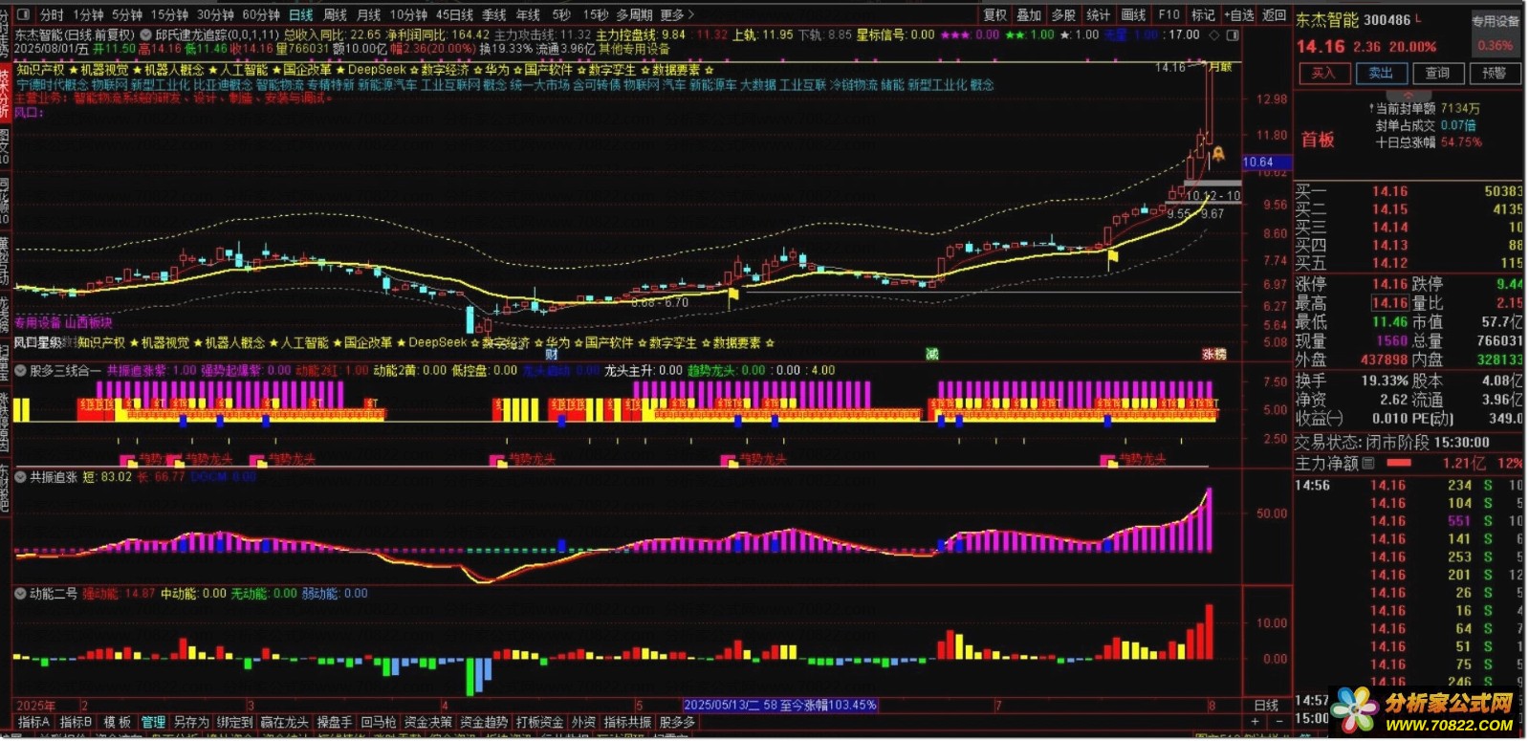Collapse the 共振追涨 indicator pane
The height and width of the screenshot is (741, 1529).
click(20, 476)
